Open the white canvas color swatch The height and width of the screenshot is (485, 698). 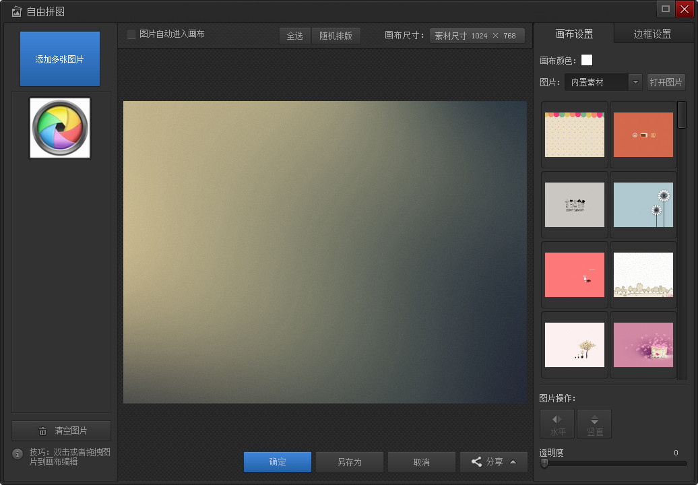click(587, 60)
